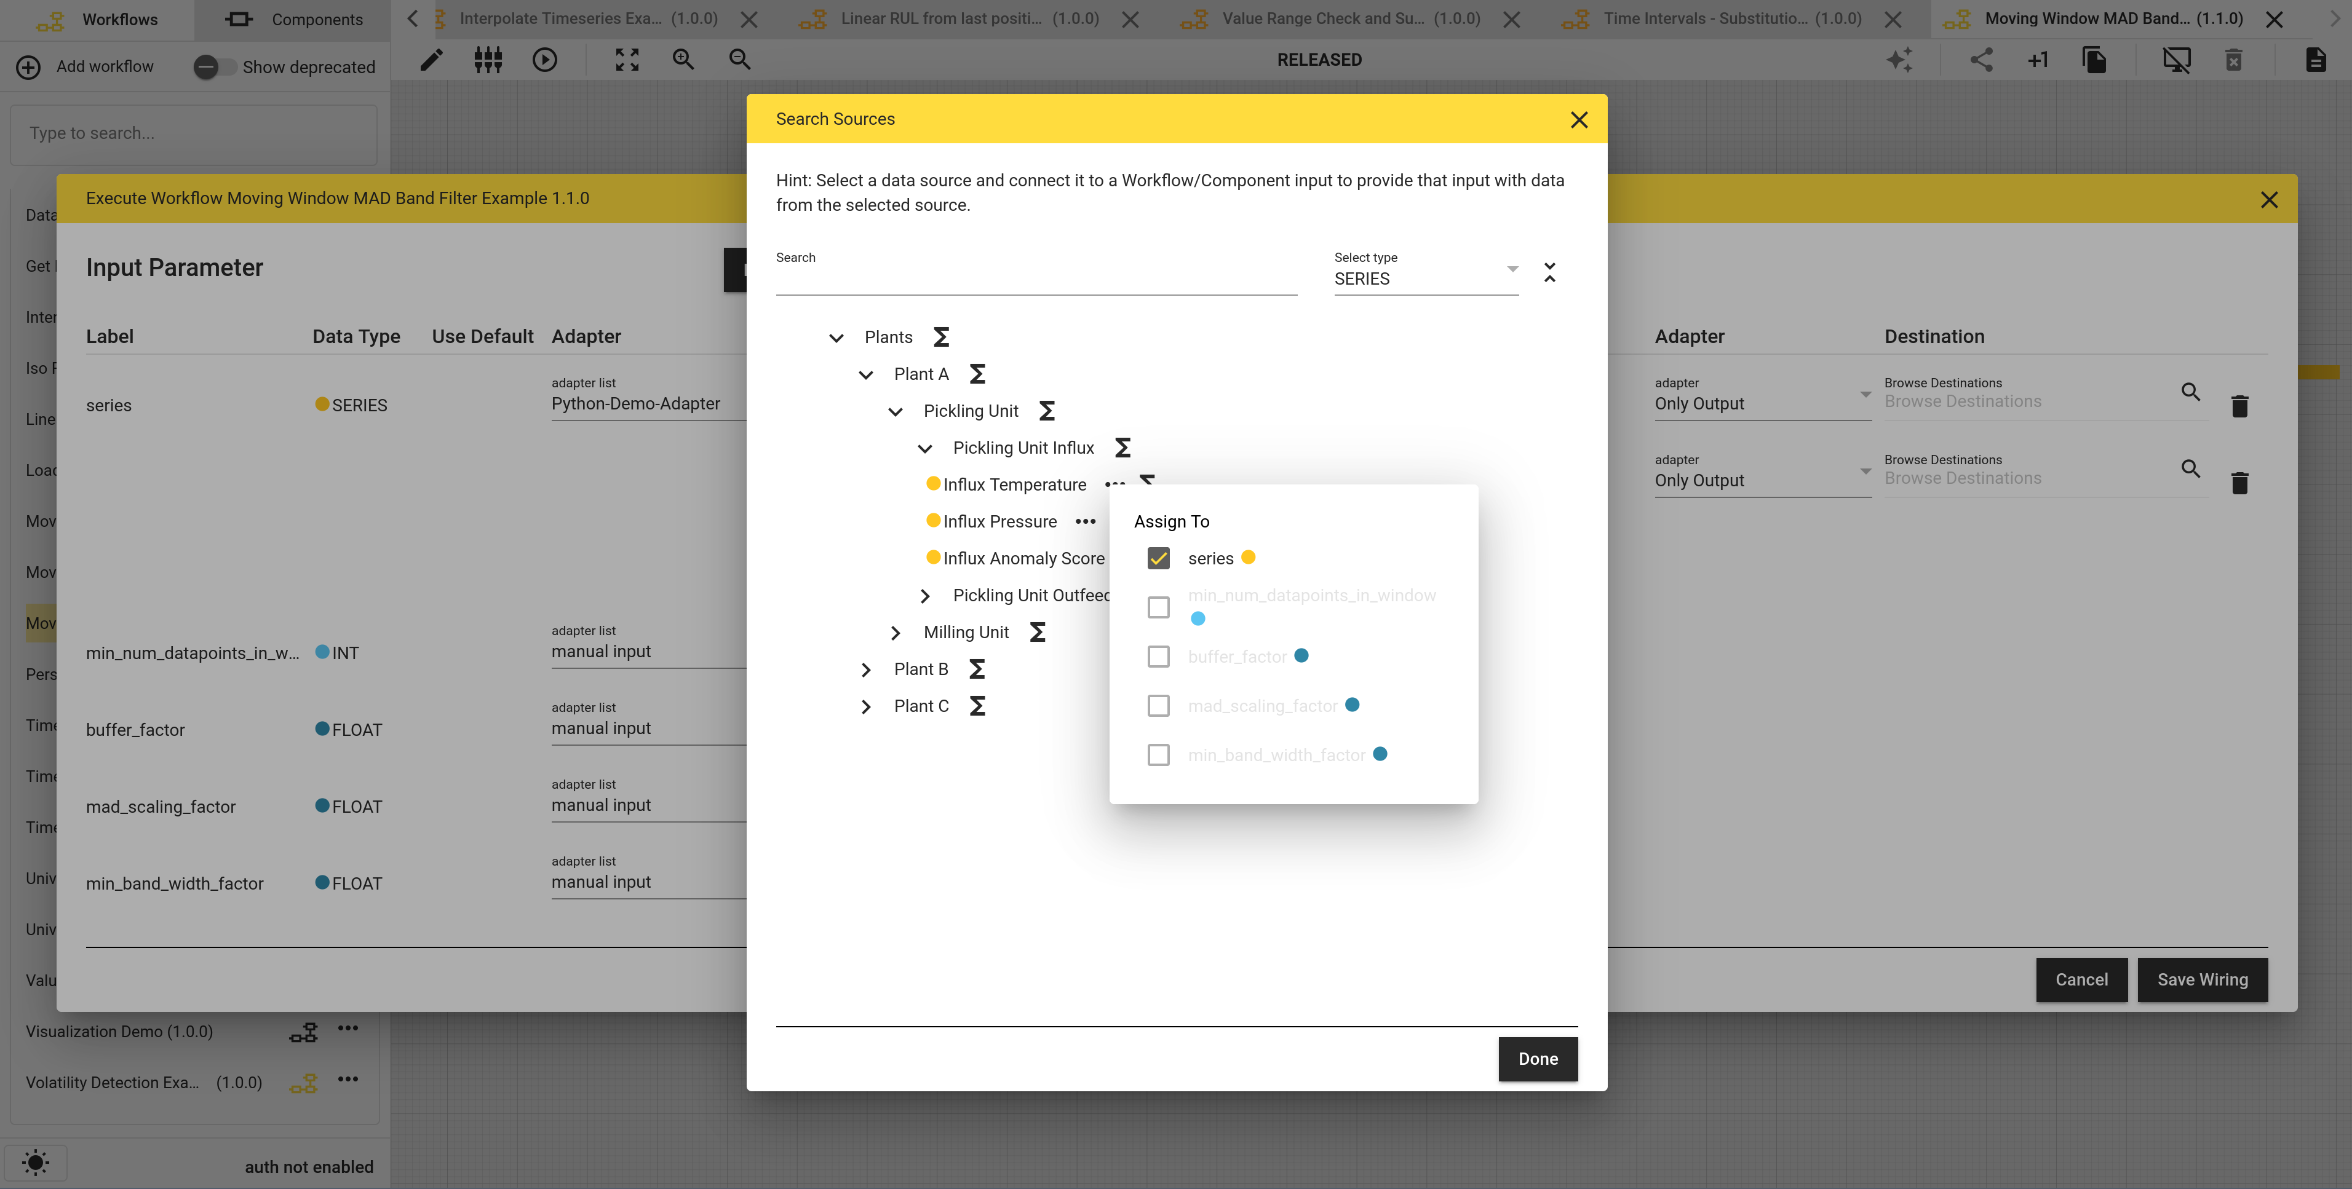The width and height of the screenshot is (2352, 1189).
Task: Click the zoom out magnifier icon
Action: point(739,60)
